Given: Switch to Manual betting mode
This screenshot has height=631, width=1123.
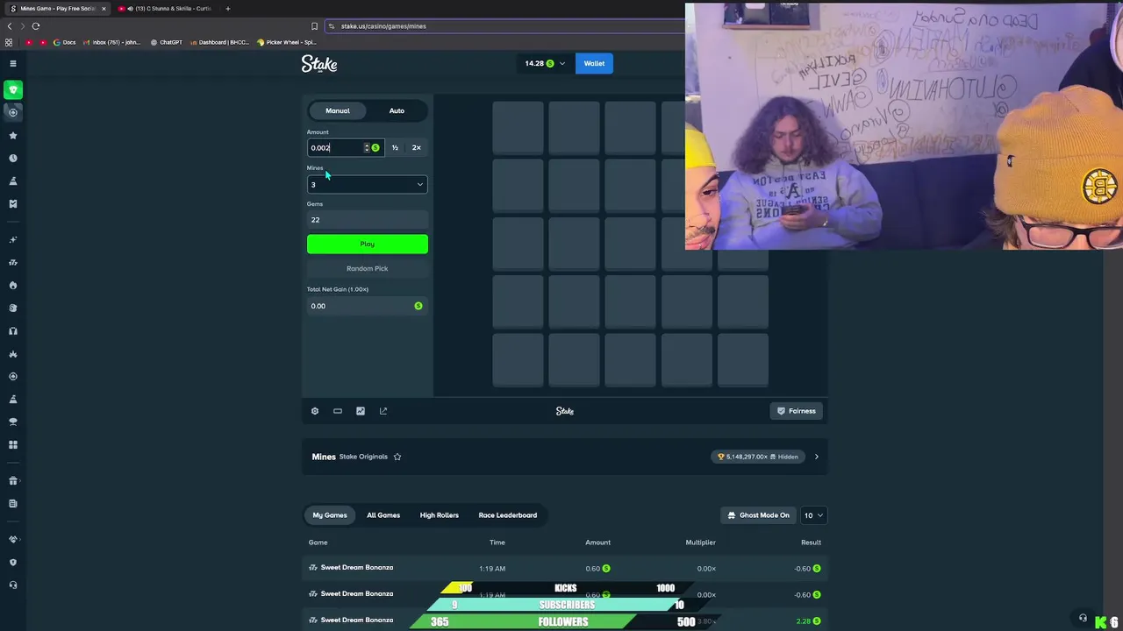Looking at the screenshot, I should (x=338, y=110).
